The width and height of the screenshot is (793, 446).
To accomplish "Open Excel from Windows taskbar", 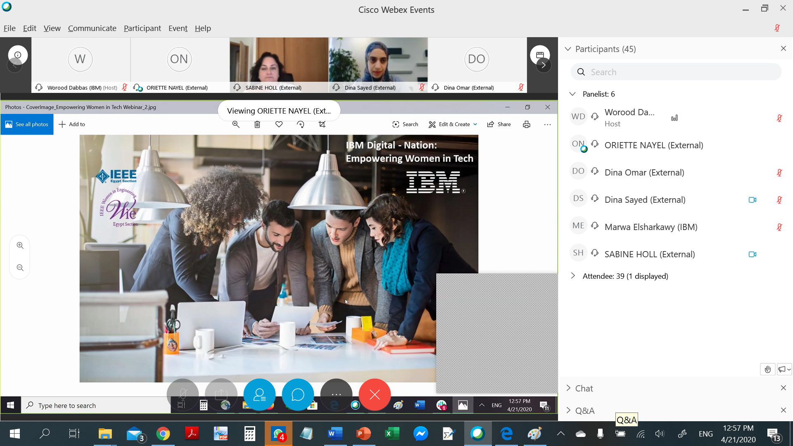I will [x=392, y=434].
